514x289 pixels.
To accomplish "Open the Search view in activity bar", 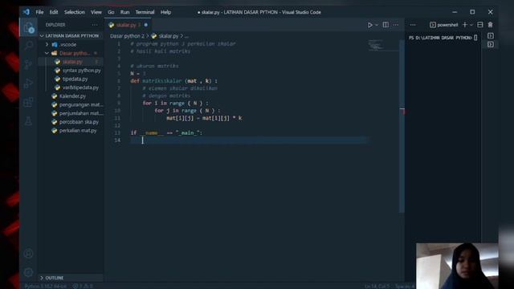I will click(29, 46).
